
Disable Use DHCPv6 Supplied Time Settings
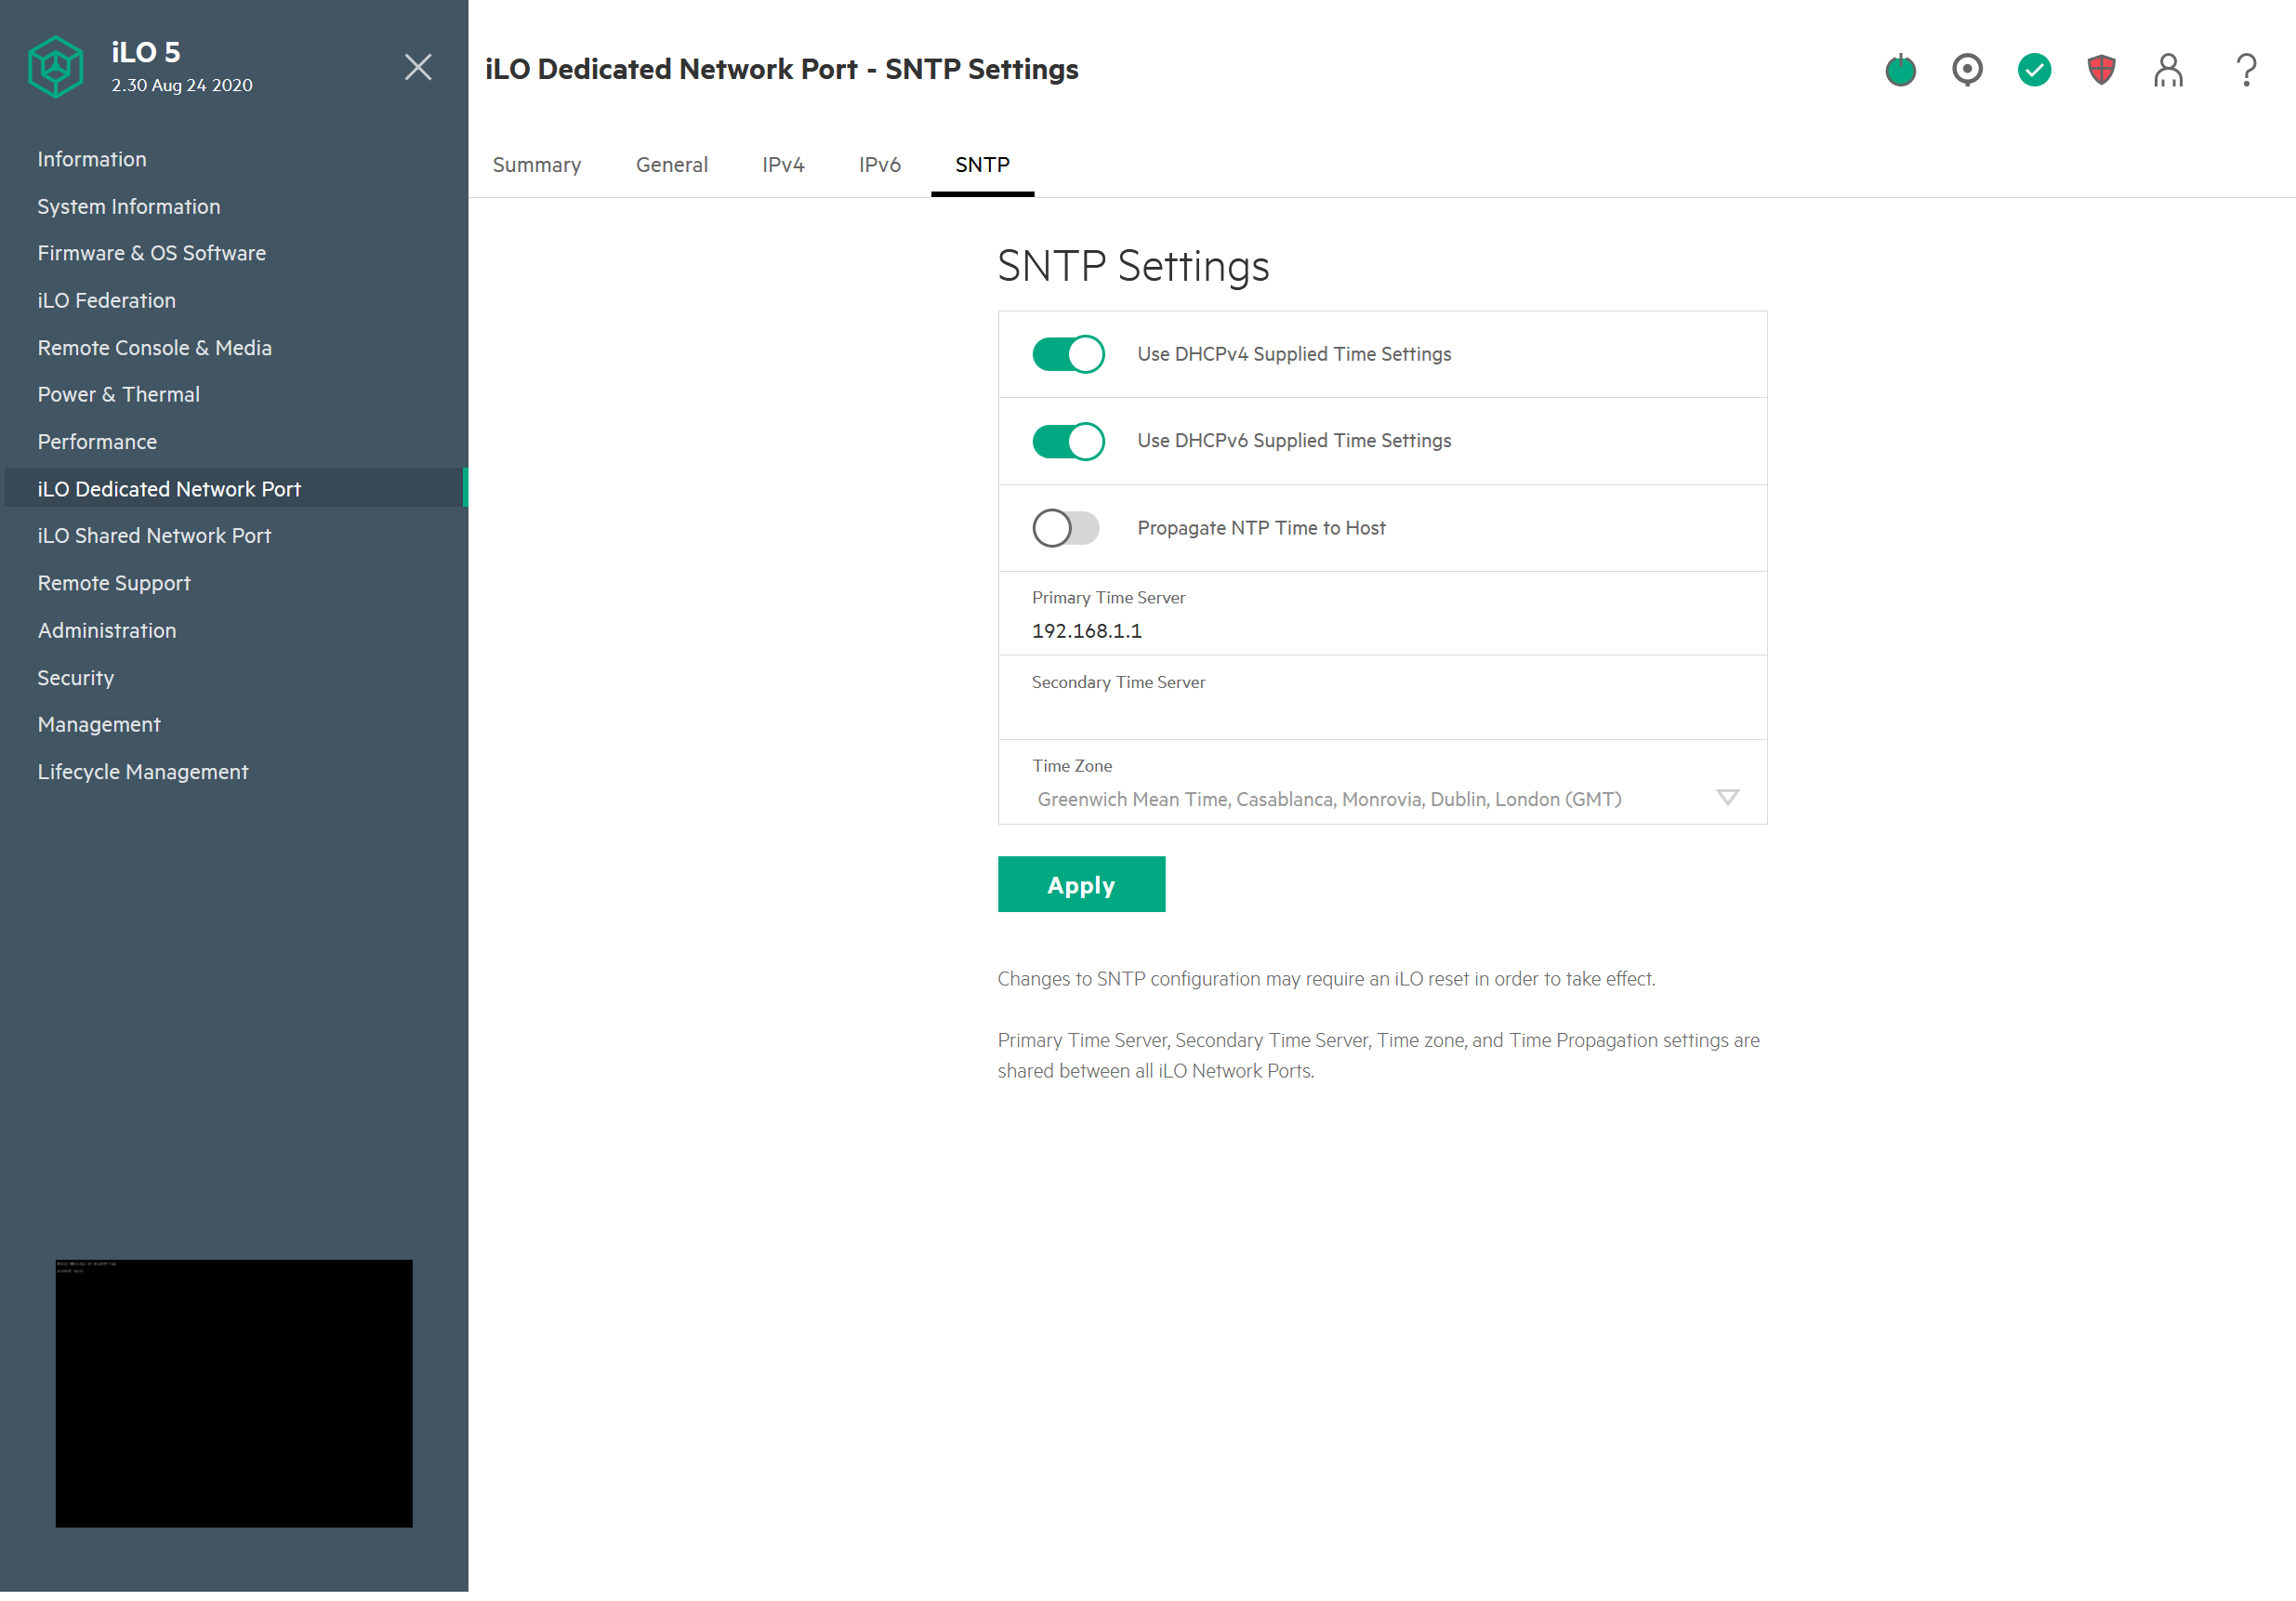[x=1068, y=441]
